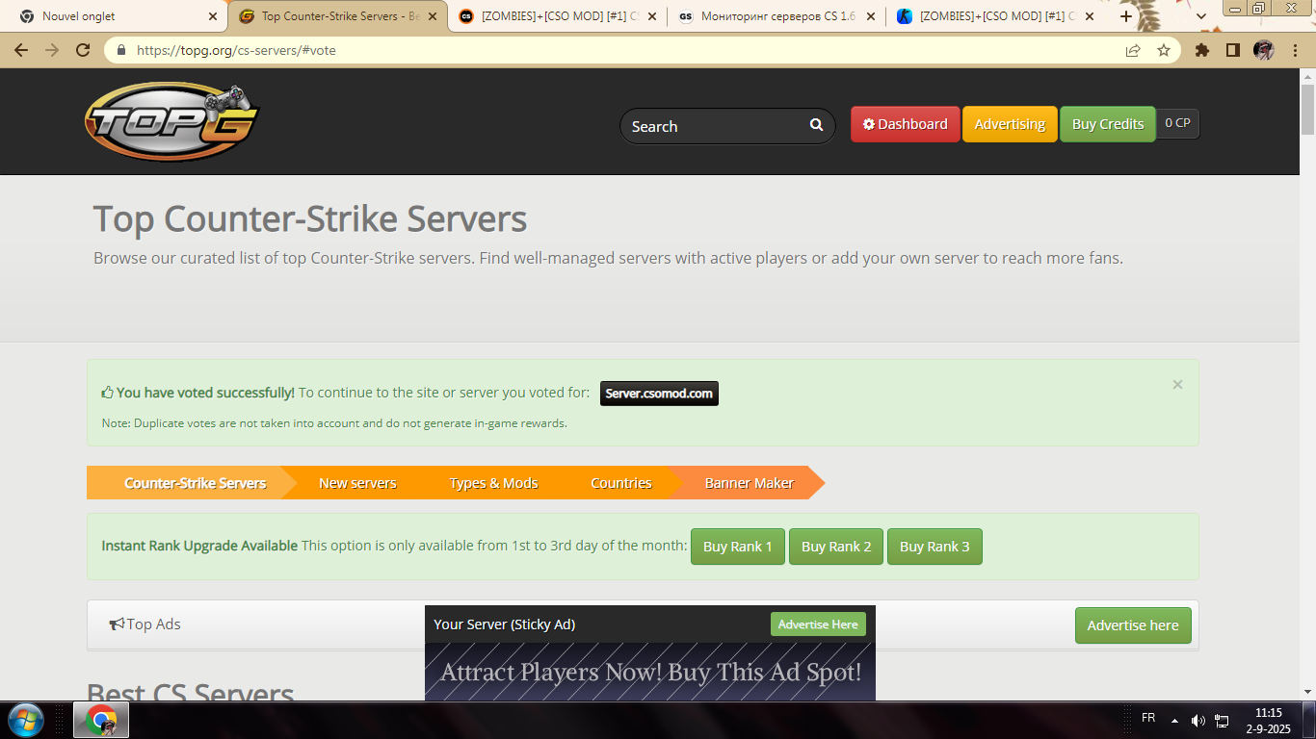Viewport: 1316px width, 739px height.
Task: Open the Windows Start menu
Action: coord(25,720)
